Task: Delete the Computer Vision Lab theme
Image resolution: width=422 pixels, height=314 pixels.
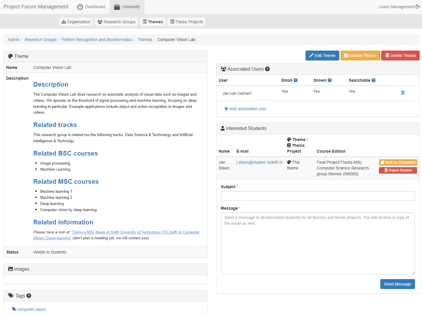Action: [400, 56]
